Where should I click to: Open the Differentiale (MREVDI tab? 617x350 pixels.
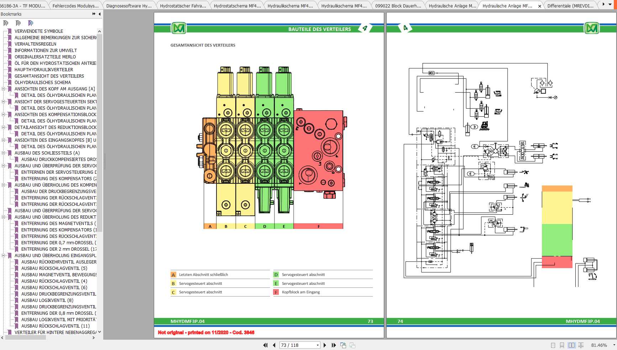[x=570, y=6]
